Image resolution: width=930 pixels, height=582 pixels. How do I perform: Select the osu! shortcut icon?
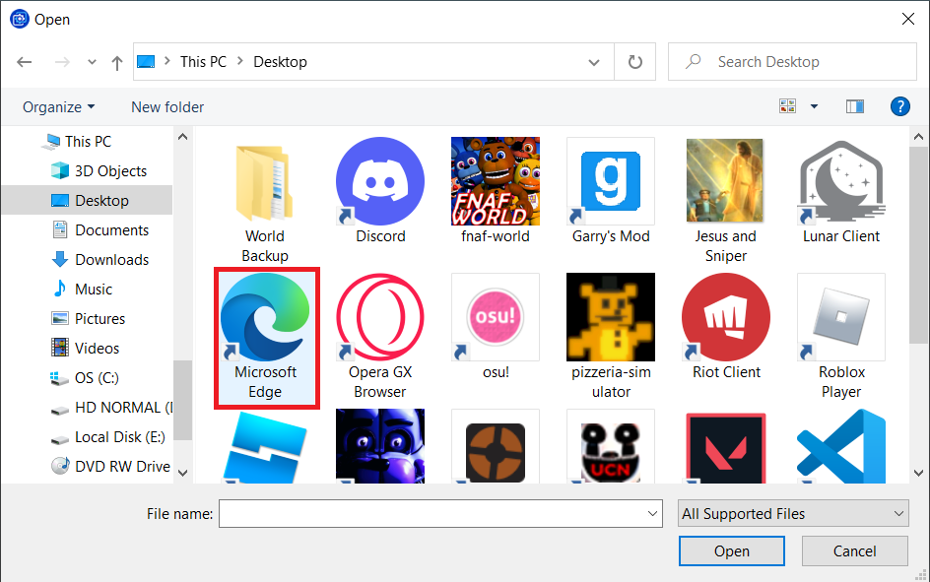(x=496, y=317)
